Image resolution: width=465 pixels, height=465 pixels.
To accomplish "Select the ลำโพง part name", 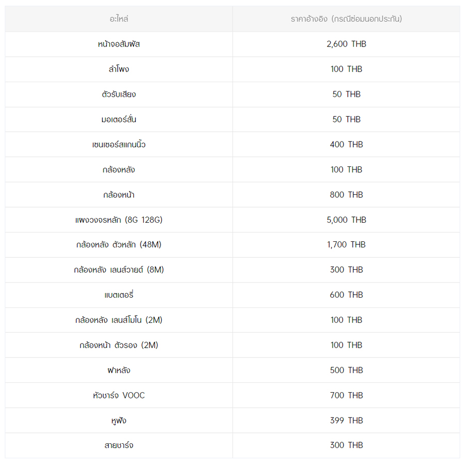I will point(119,69).
